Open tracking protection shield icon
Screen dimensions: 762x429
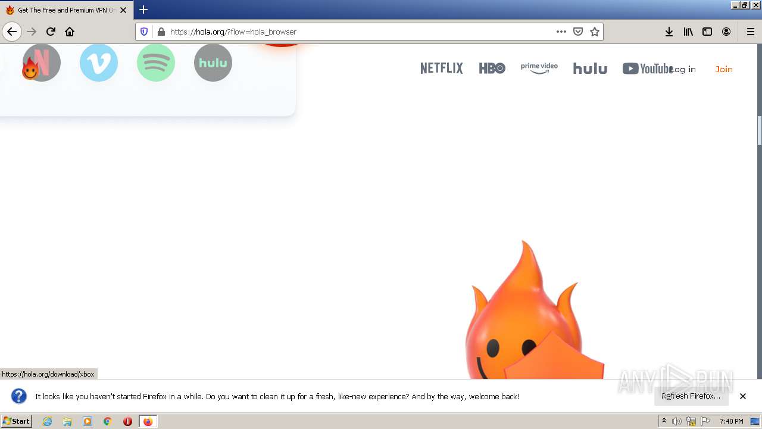pyautogui.click(x=144, y=32)
